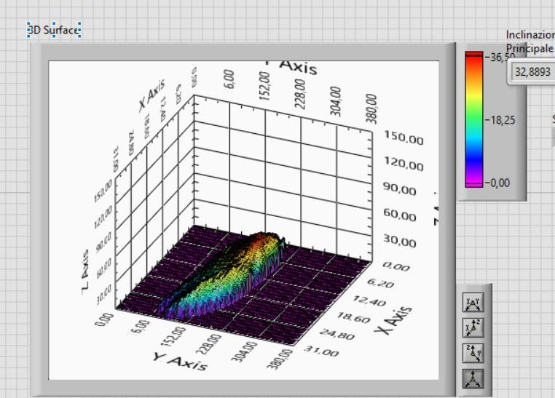Click the X Axis label at lower right

click(x=393, y=320)
